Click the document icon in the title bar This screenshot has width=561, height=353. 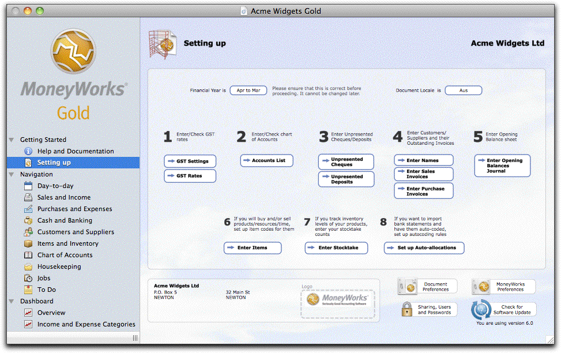coord(244,11)
